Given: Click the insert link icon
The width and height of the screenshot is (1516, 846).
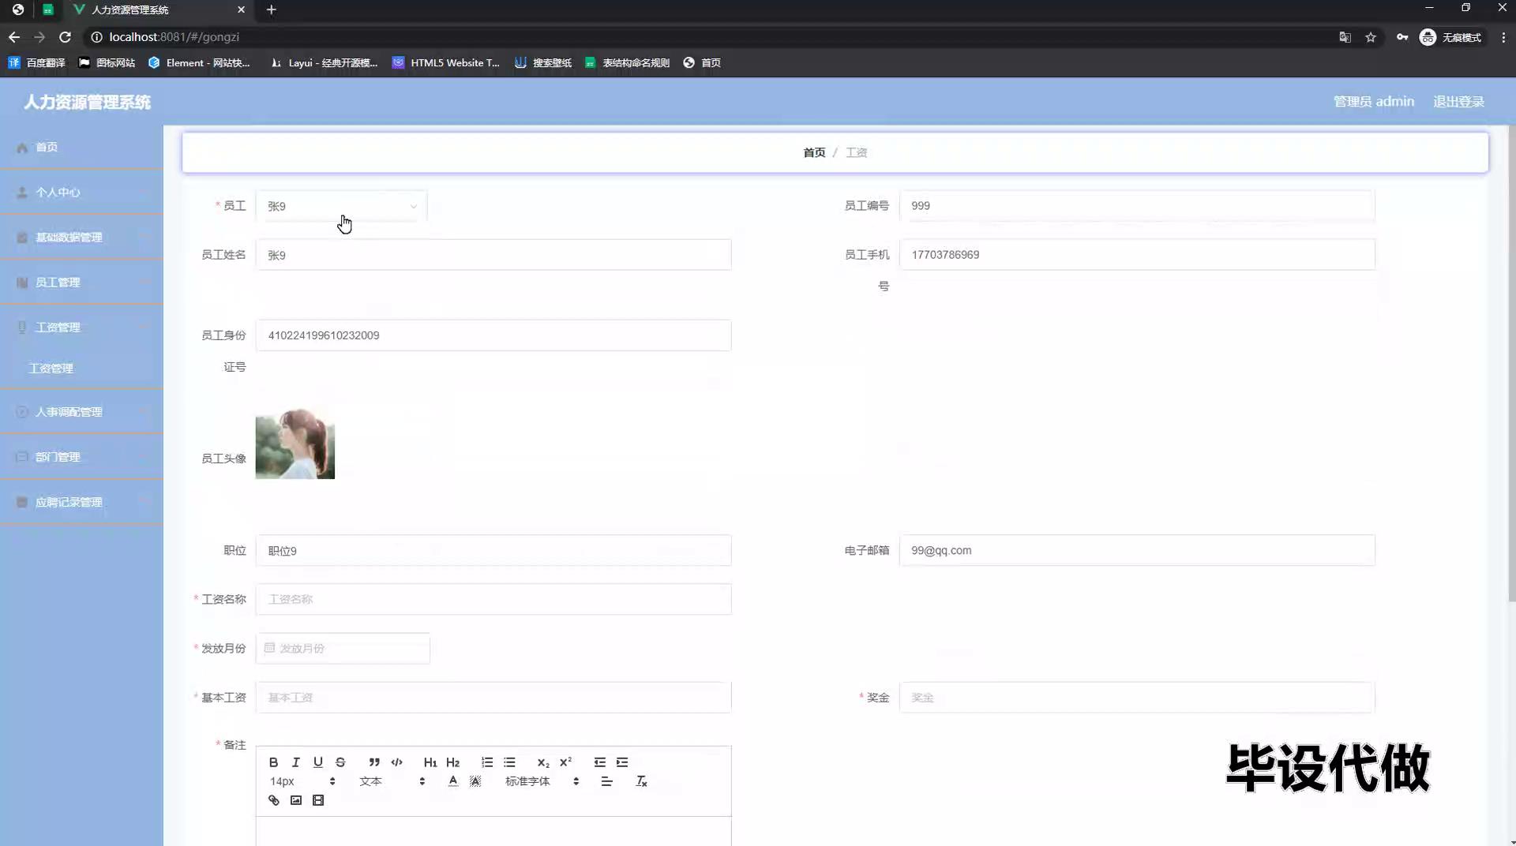Looking at the screenshot, I should [274, 800].
